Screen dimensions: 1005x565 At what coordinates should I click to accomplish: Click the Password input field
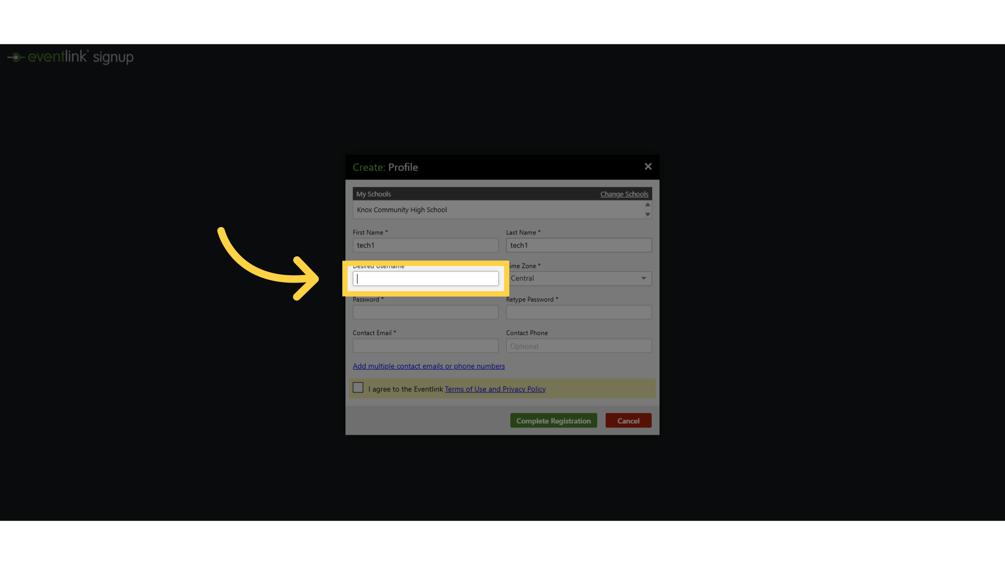click(x=426, y=312)
